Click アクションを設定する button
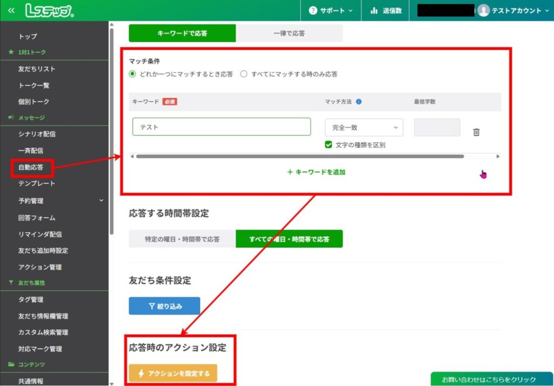The height and width of the screenshot is (386, 554). tap(173, 373)
